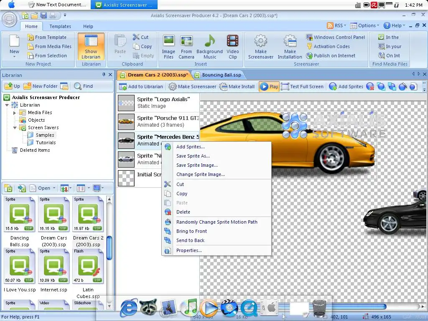Viewport: 428px width, 321px height.
Task: Click the Trash dock icon
Action: (319, 308)
